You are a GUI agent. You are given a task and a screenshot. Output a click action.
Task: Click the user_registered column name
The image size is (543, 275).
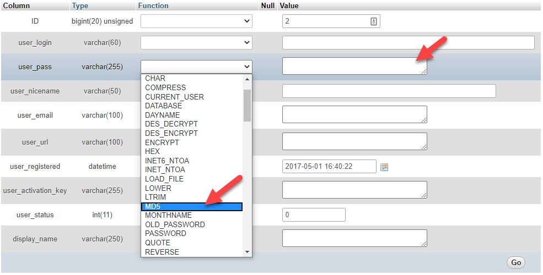35,167
